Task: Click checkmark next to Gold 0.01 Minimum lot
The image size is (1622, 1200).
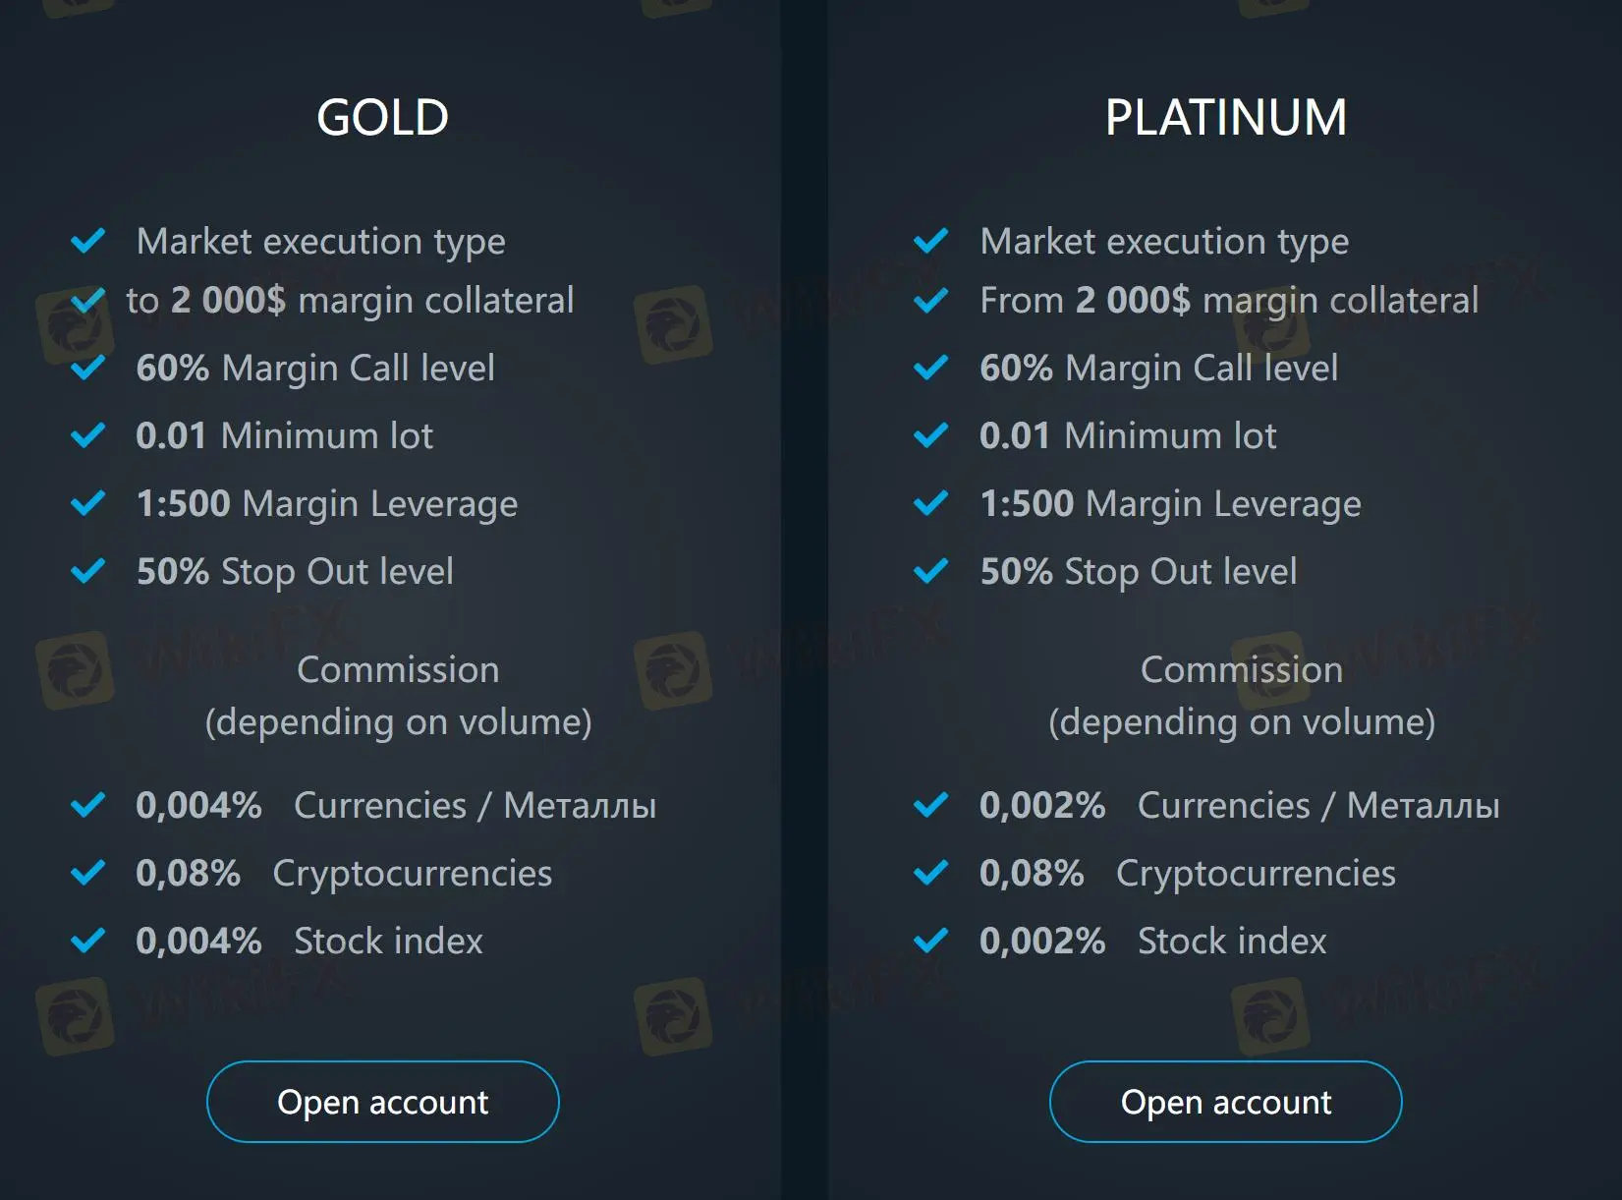Action: pos(88,435)
